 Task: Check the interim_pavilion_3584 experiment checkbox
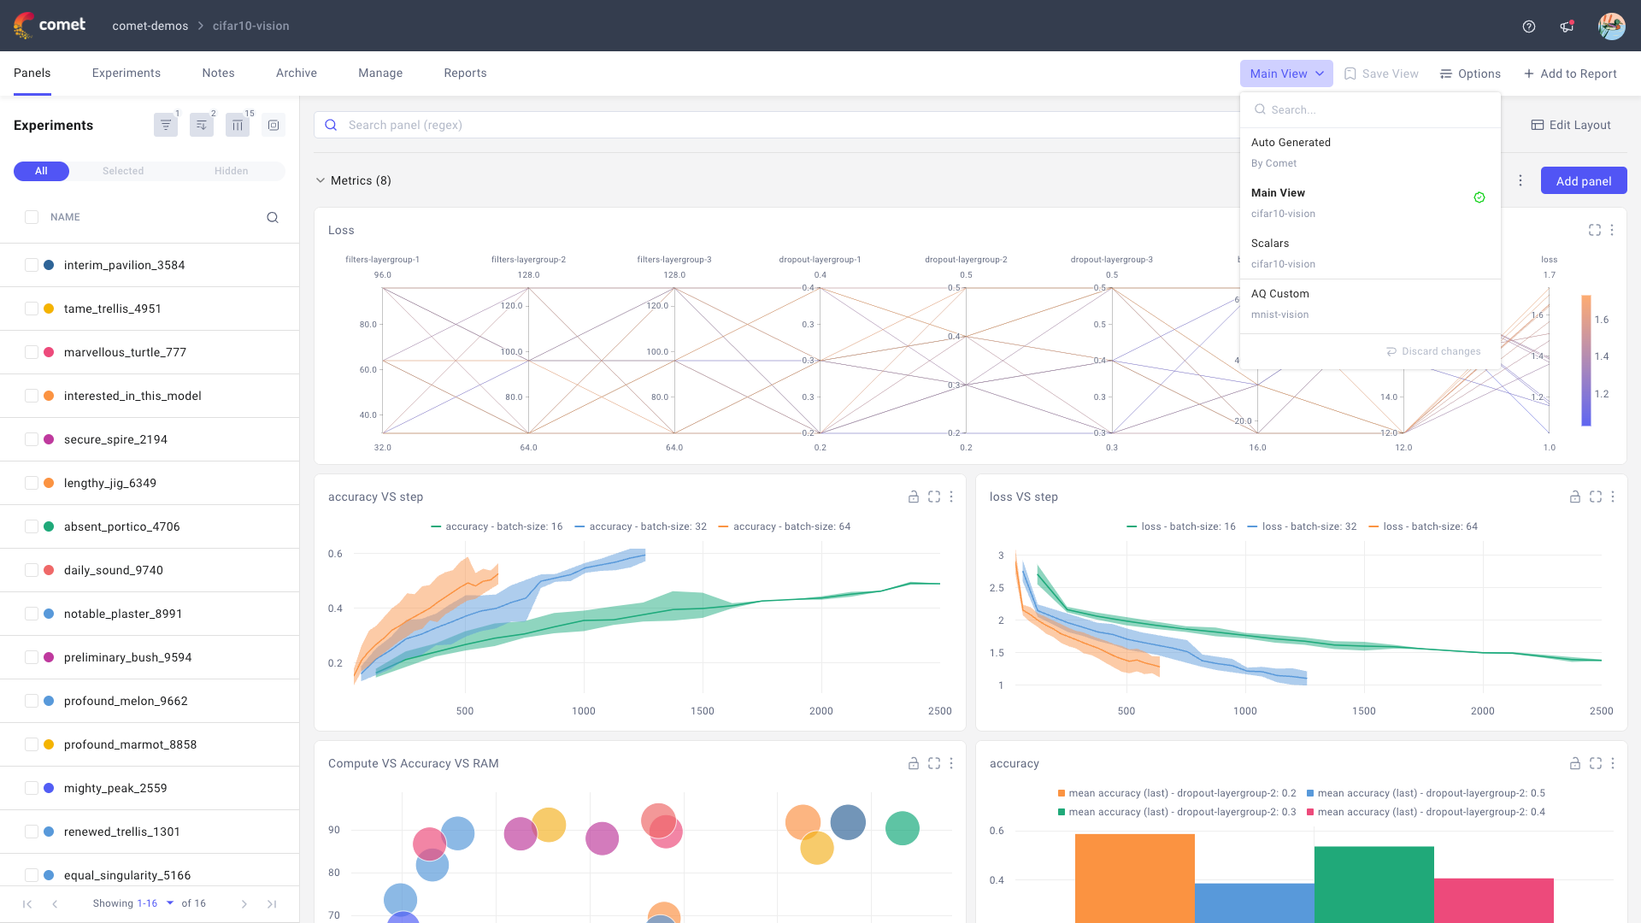tap(31, 265)
